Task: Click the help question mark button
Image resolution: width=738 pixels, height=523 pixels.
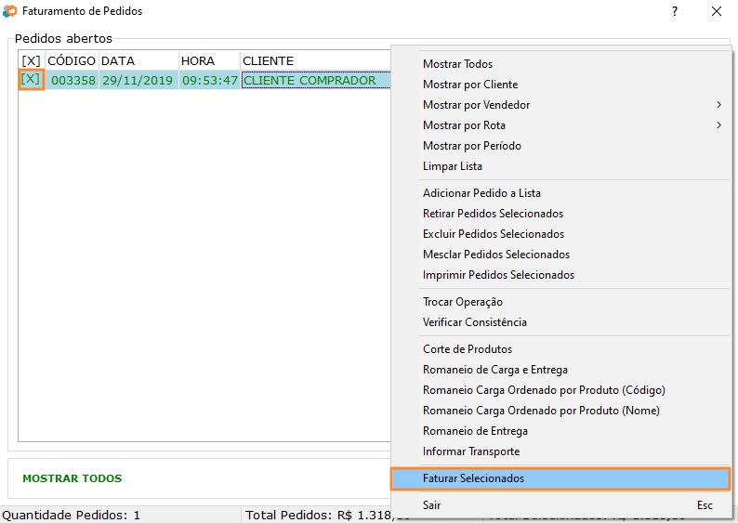Action: tap(674, 11)
